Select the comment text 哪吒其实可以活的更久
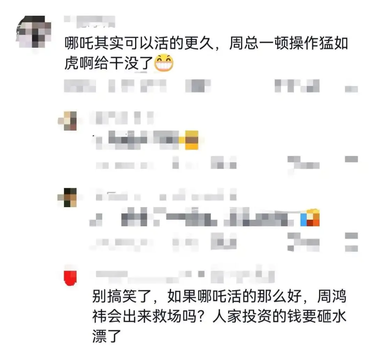This screenshot has height=350, width=377. click(139, 44)
